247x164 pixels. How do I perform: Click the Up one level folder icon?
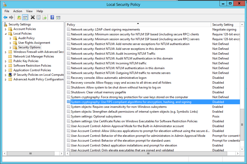click(19, 18)
